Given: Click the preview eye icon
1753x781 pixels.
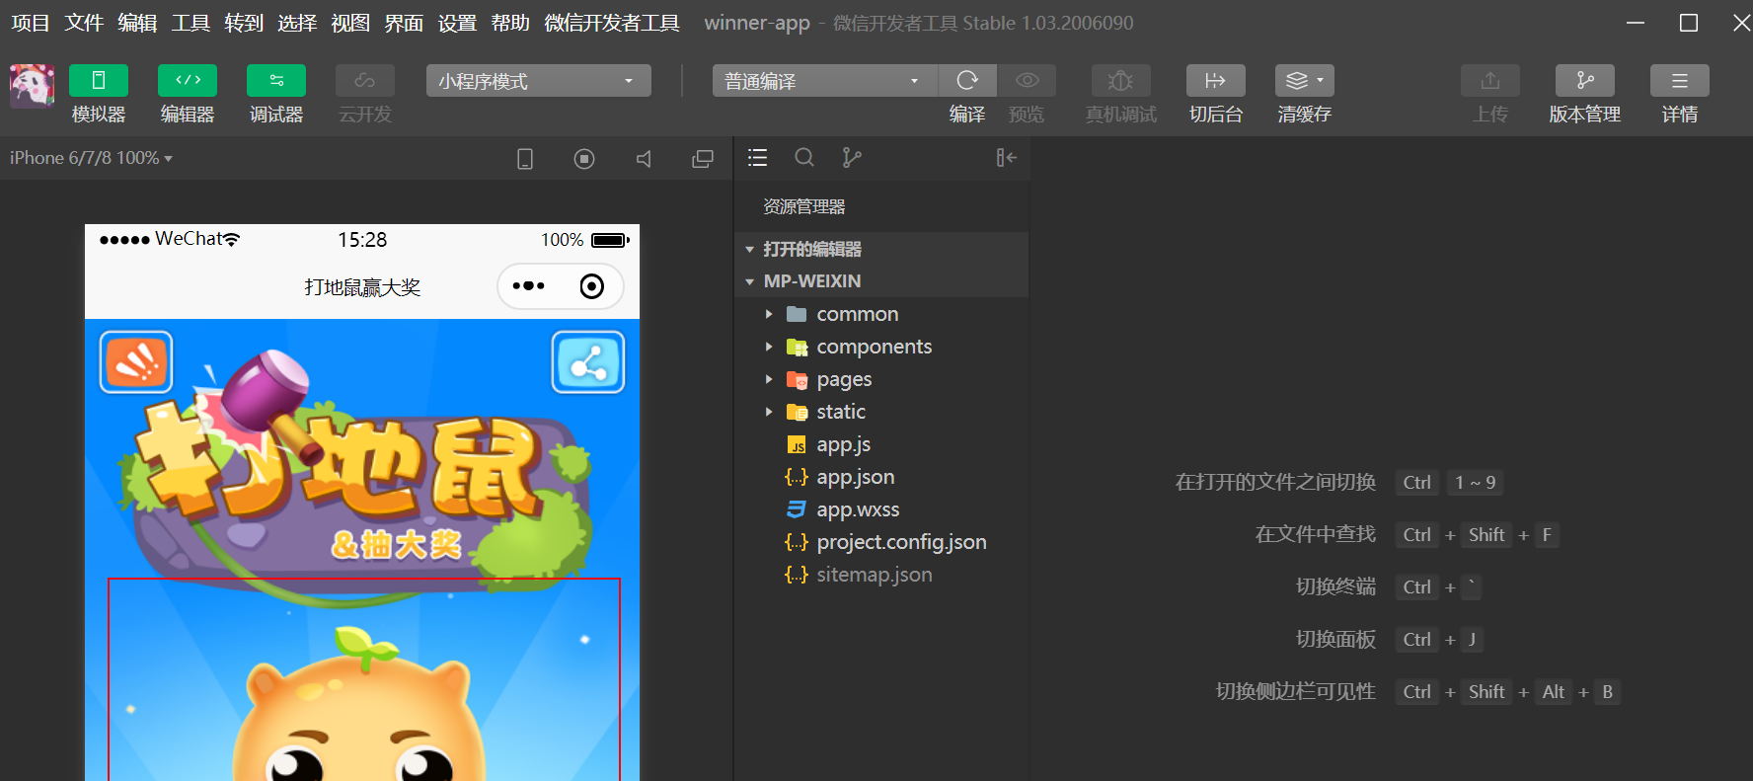Looking at the screenshot, I should pos(1027,81).
